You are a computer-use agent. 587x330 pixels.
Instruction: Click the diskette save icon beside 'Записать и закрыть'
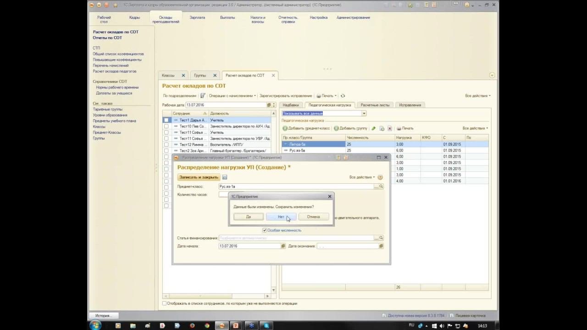pyautogui.click(x=225, y=177)
